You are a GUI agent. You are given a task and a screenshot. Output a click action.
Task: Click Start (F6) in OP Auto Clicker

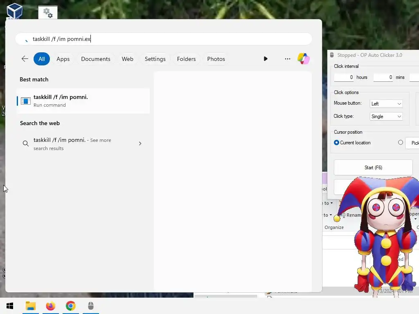coord(373,168)
